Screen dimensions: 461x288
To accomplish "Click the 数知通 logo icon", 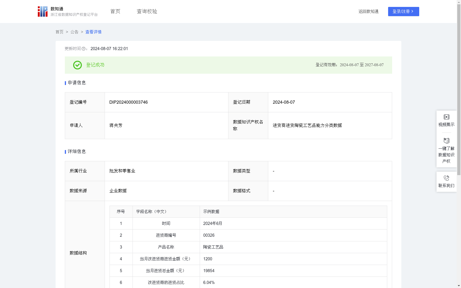I will [43, 12].
